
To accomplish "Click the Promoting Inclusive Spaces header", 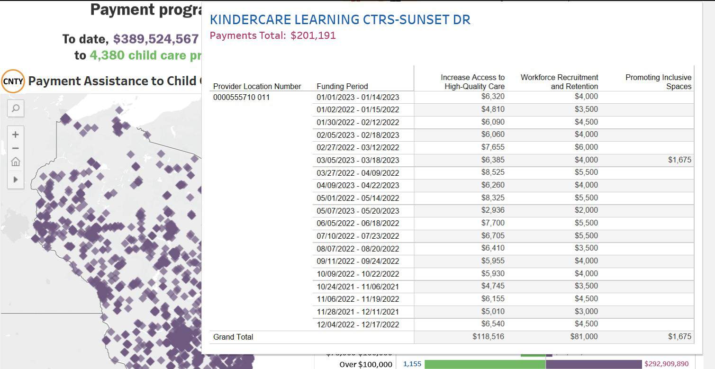I will pos(658,81).
